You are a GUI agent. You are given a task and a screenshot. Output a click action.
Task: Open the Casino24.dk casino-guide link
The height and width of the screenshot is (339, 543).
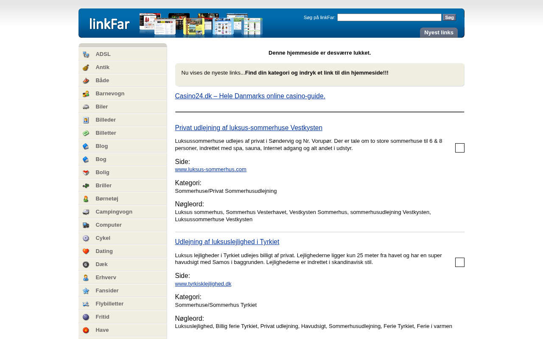coord(250,96)
